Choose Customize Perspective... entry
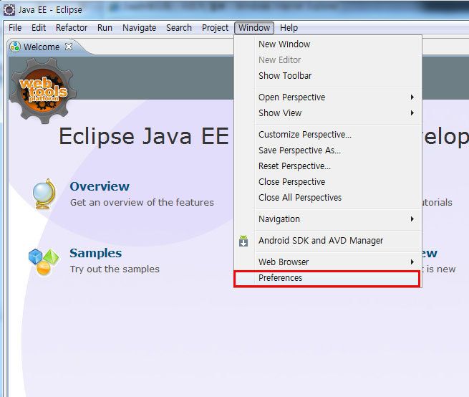Screen dimensions: 469x397 328,135
